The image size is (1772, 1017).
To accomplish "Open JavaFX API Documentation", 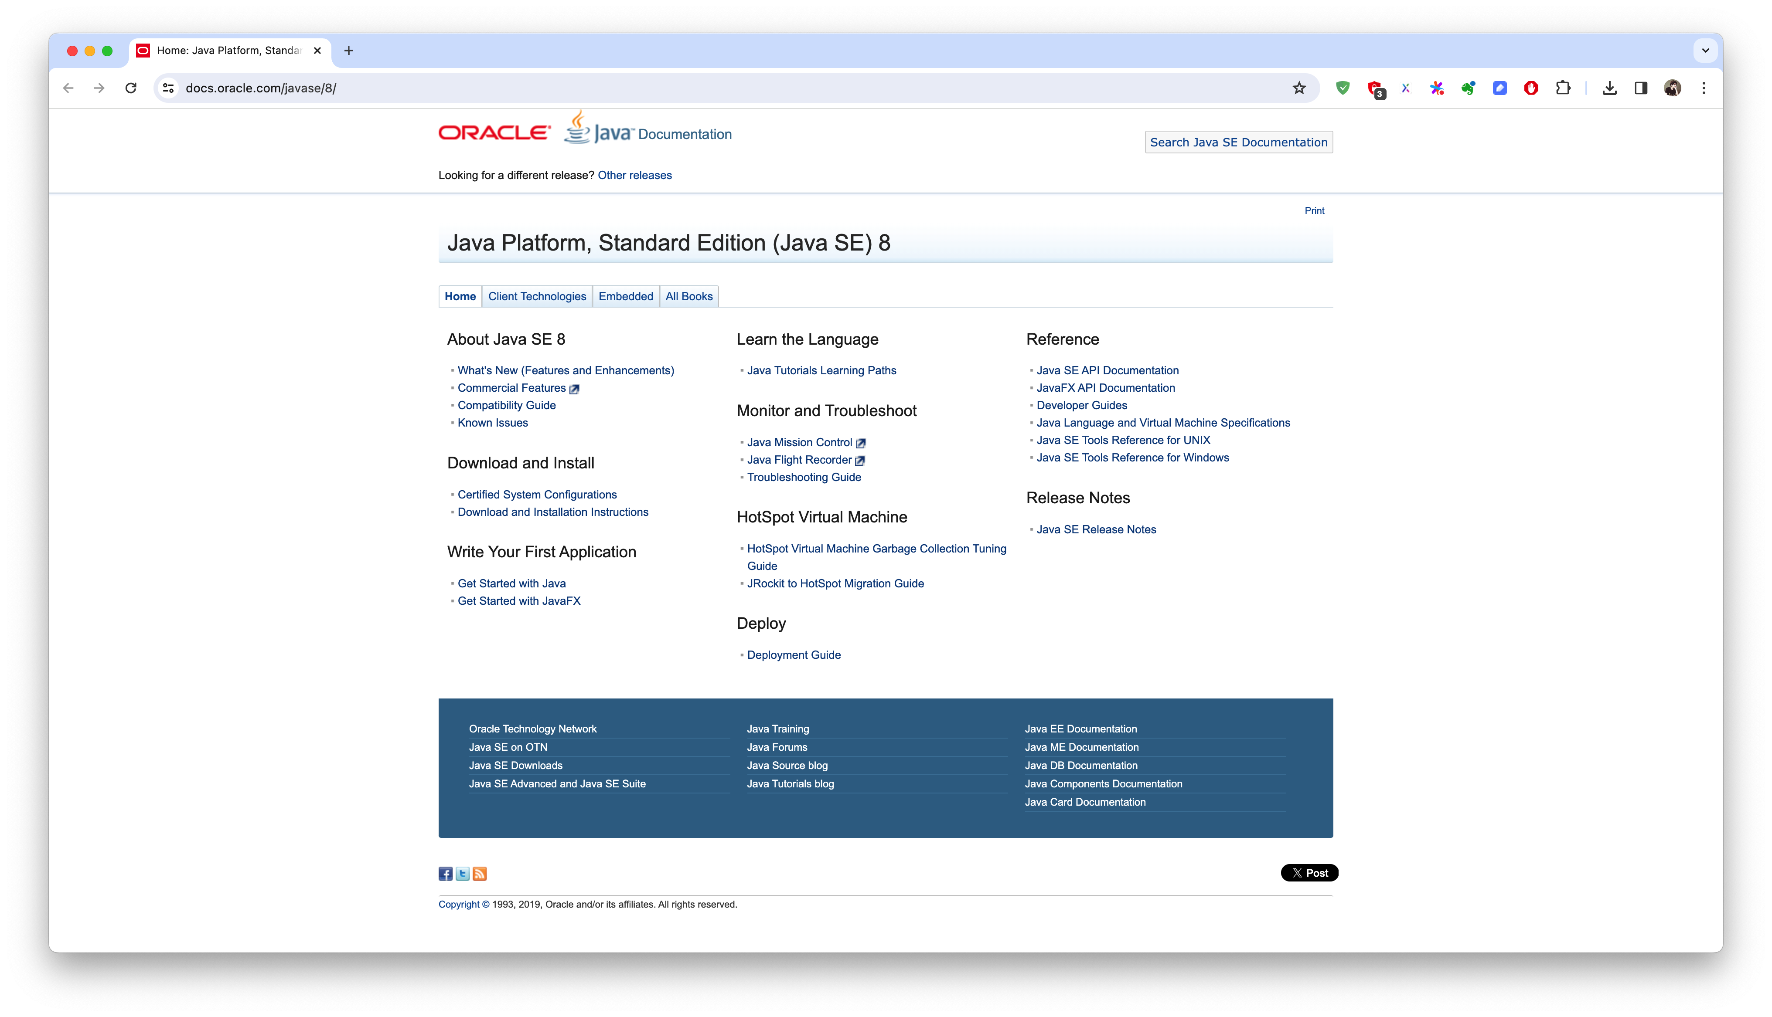I will pyautogui.click(x=1105, y=388).
